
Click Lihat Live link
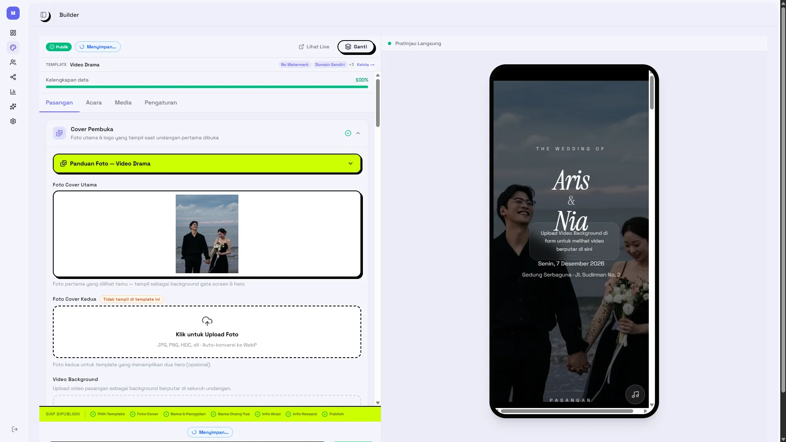314,47
